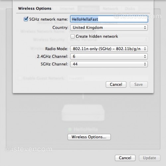This screenshot has width=166, height=166.
Task: Switch to the dimmed Internet tab
Action: [67, 9]
